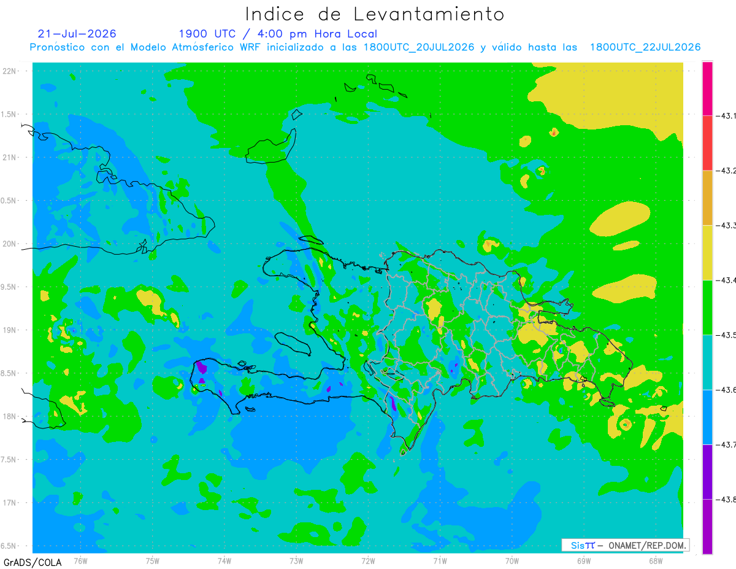Image resolution: width=736 pixels, height=569 pixels.
Task: Click the legend value "-43.2"
Action: [x=726, y=171]
